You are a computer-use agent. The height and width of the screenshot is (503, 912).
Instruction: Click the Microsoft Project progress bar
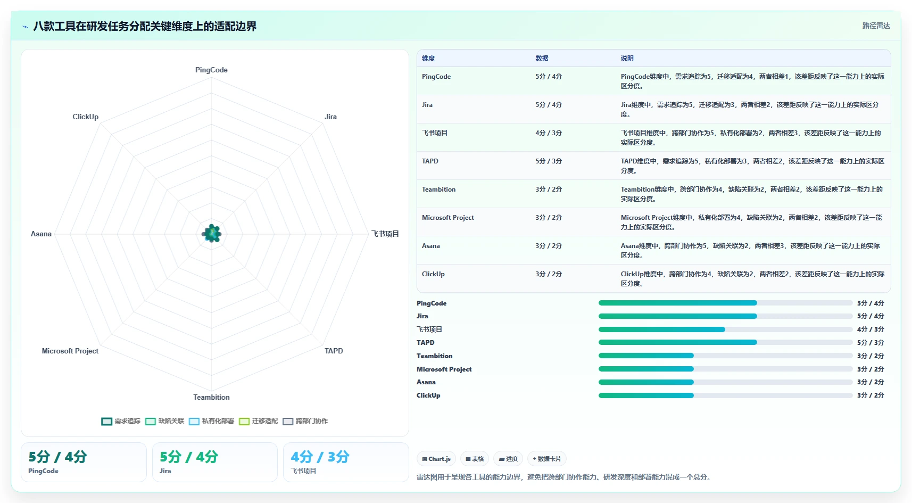[x=725, y=369]
